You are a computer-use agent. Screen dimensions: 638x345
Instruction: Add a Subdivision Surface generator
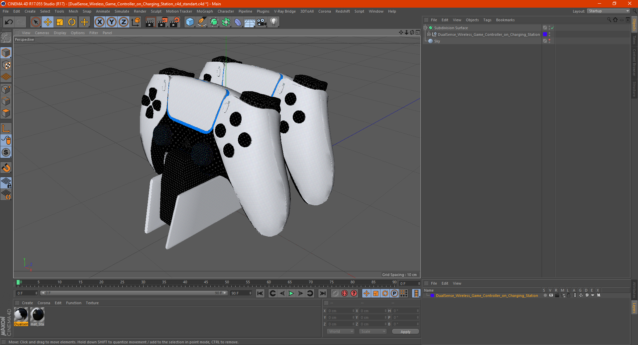[x=214, y=22]
